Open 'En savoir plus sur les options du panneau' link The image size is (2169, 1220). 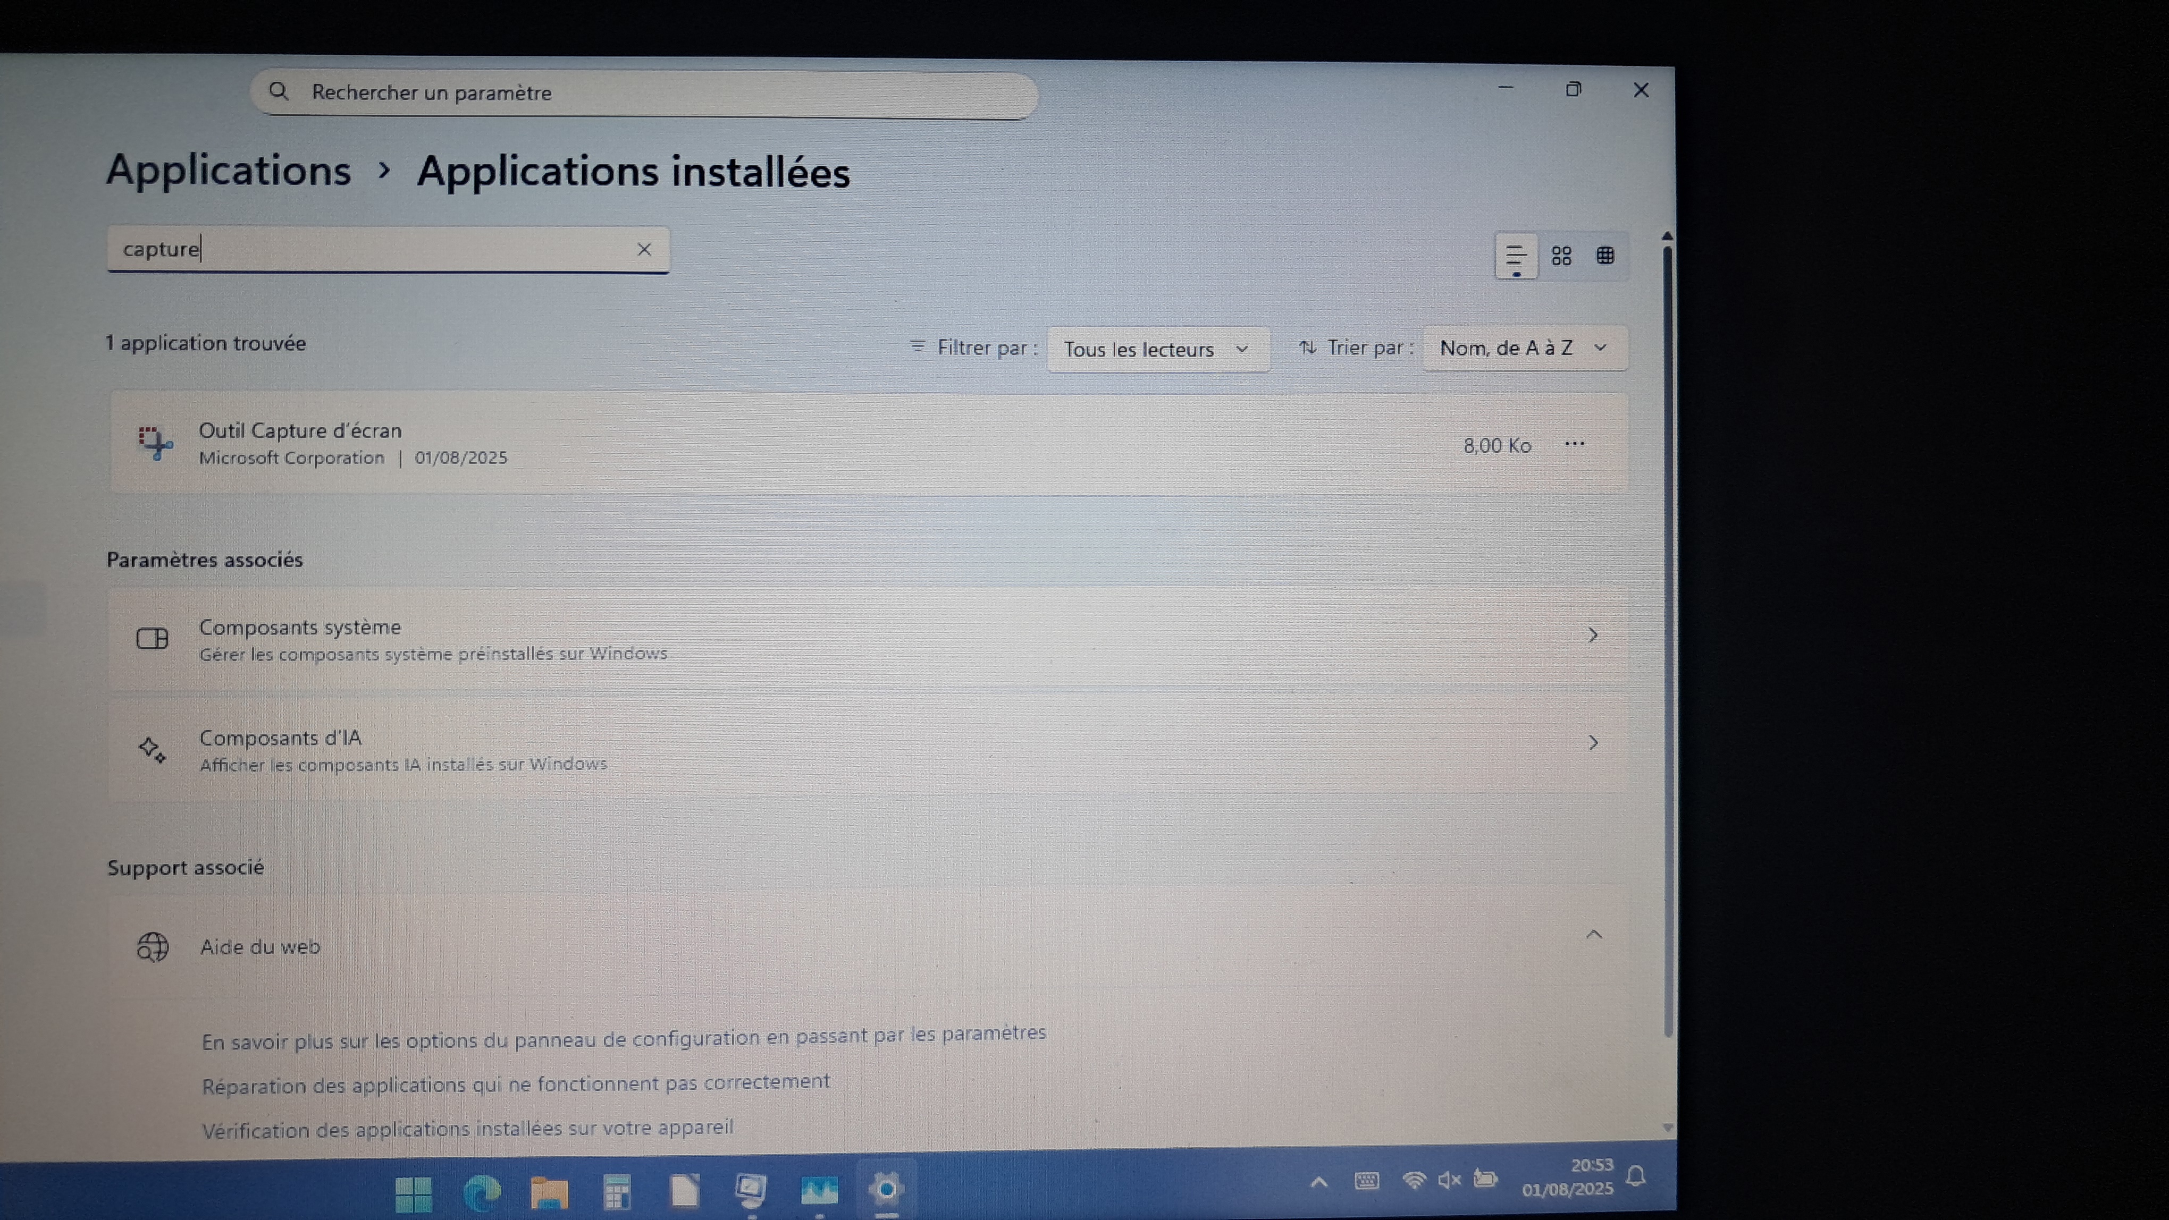(624, 1037)
